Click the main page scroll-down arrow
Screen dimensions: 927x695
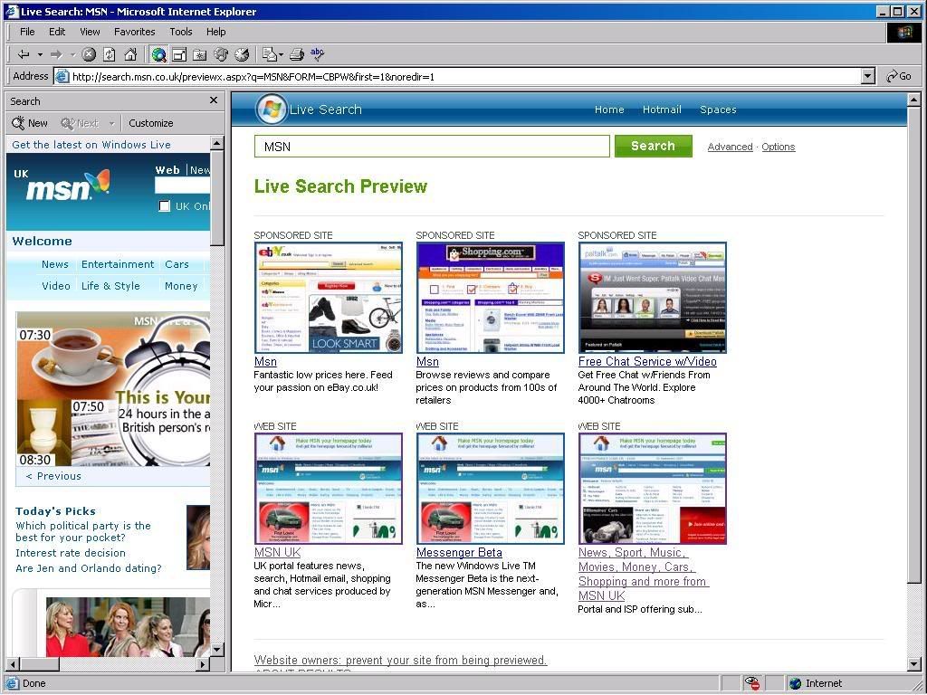914,664
